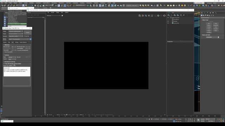The width and height of the screenshot is (225, 126).
Task: Toggle the eye of the third layer row
Action: pos(168,21)
